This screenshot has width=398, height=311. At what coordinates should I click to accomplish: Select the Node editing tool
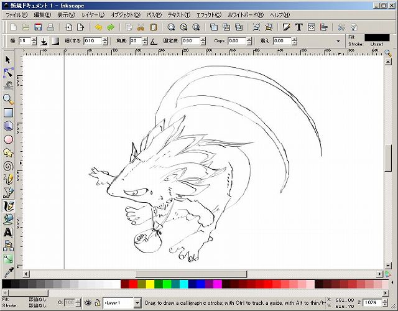pyautogui.click(x=8, y=73)
